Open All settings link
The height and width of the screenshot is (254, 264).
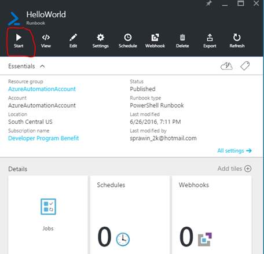(x=234, y=150)
